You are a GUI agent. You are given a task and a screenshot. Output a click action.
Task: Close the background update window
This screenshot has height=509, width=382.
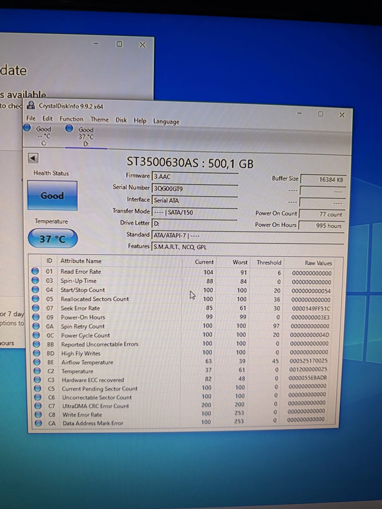[142, 45]
